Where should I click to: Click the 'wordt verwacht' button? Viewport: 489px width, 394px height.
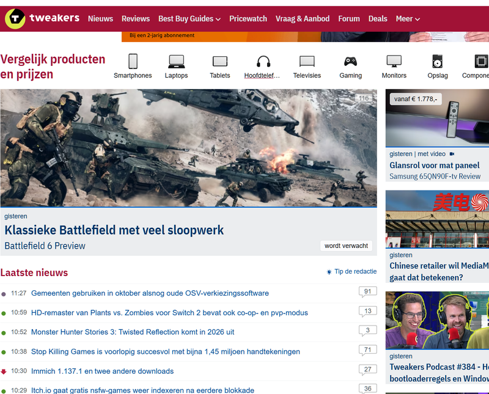(x=346, y=246)
